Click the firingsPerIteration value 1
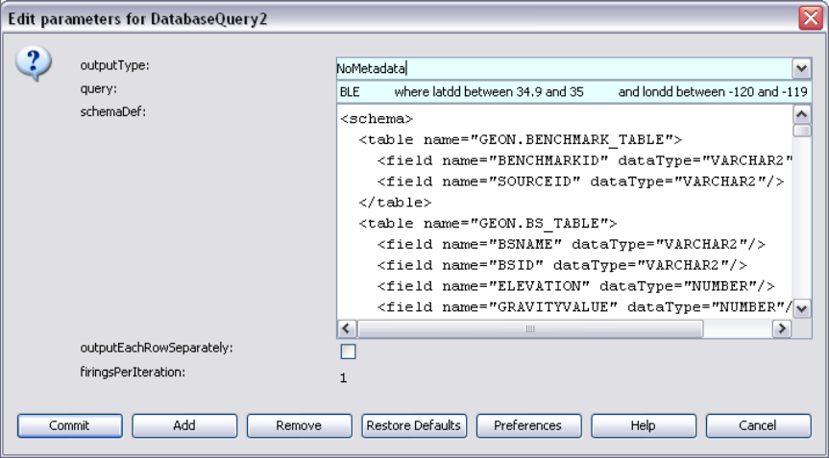Image resolution: width=829 pixels, height=458 pixels. click(x=344, y=377)
